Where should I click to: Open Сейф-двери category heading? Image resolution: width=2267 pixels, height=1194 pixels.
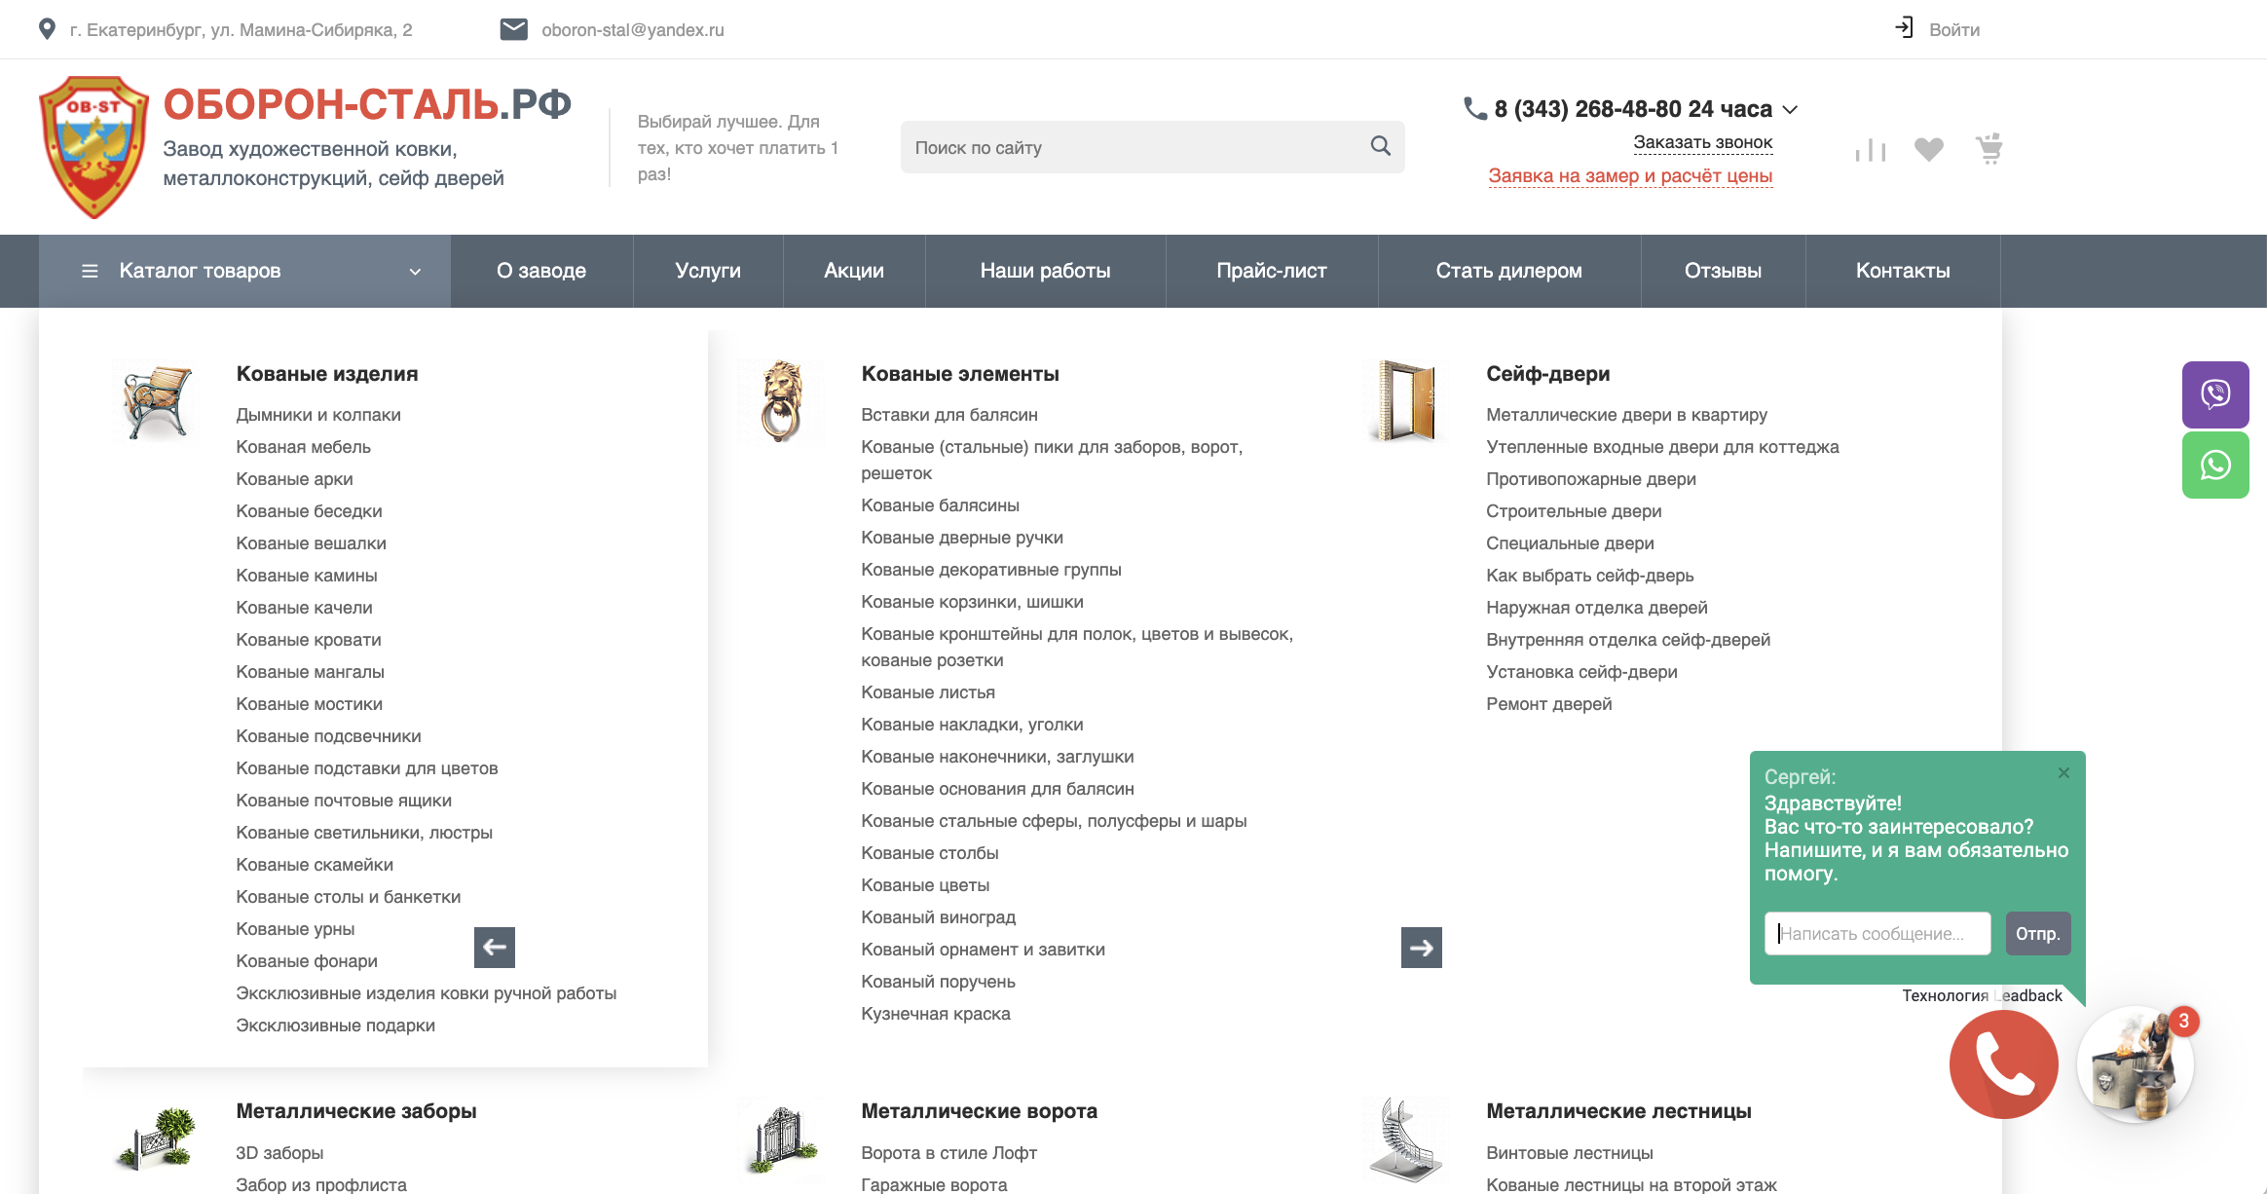click(x=1548, y=374)
